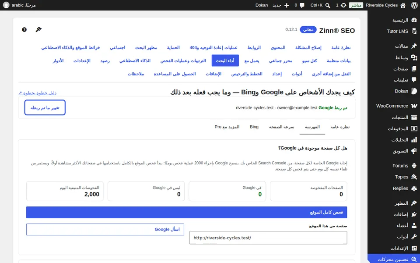The width and height of the screenshot is (420, 263).
Task: Click the Dokan admin bar link
Action: [262, 5]
